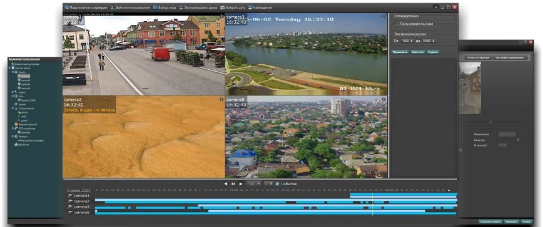Click the camera2 row icon in the timeline

point(70,201)
